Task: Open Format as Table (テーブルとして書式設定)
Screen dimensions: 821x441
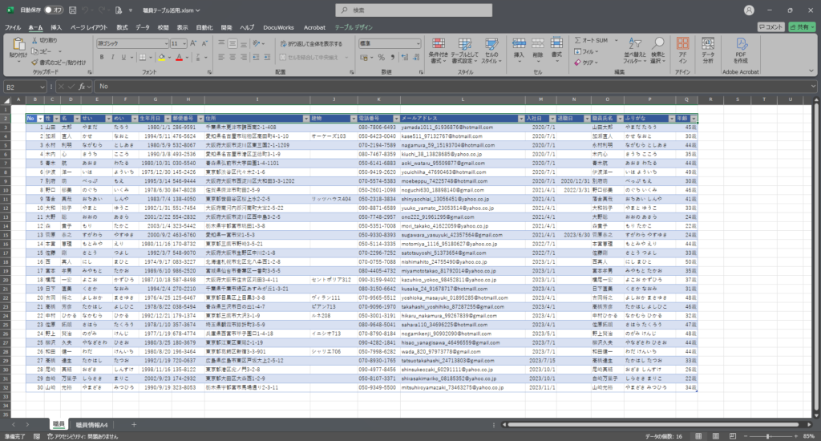Action: [x=464, y=51]
